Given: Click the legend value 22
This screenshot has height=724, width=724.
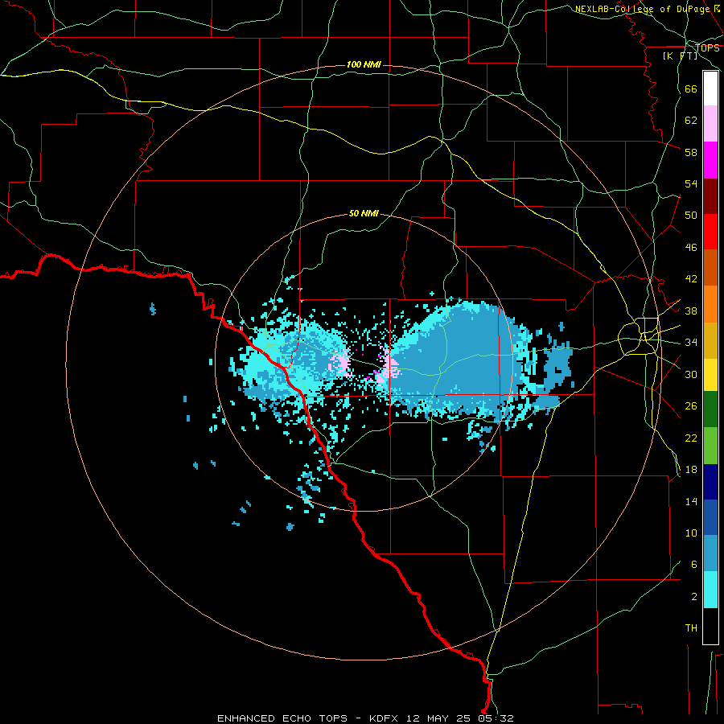Looking at the screenshot, I should tap(691, 438).
